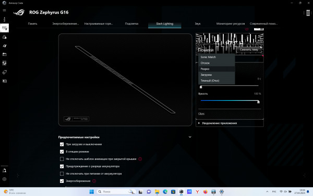
Task: Select 'Загрузка' in the dropdown list
Action: (x=216, y=75)
